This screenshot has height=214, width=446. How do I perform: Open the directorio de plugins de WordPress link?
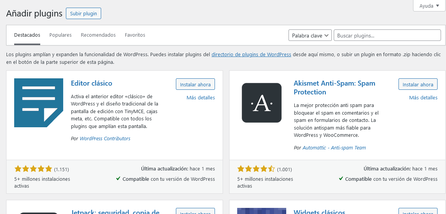[x=251, y=55]
